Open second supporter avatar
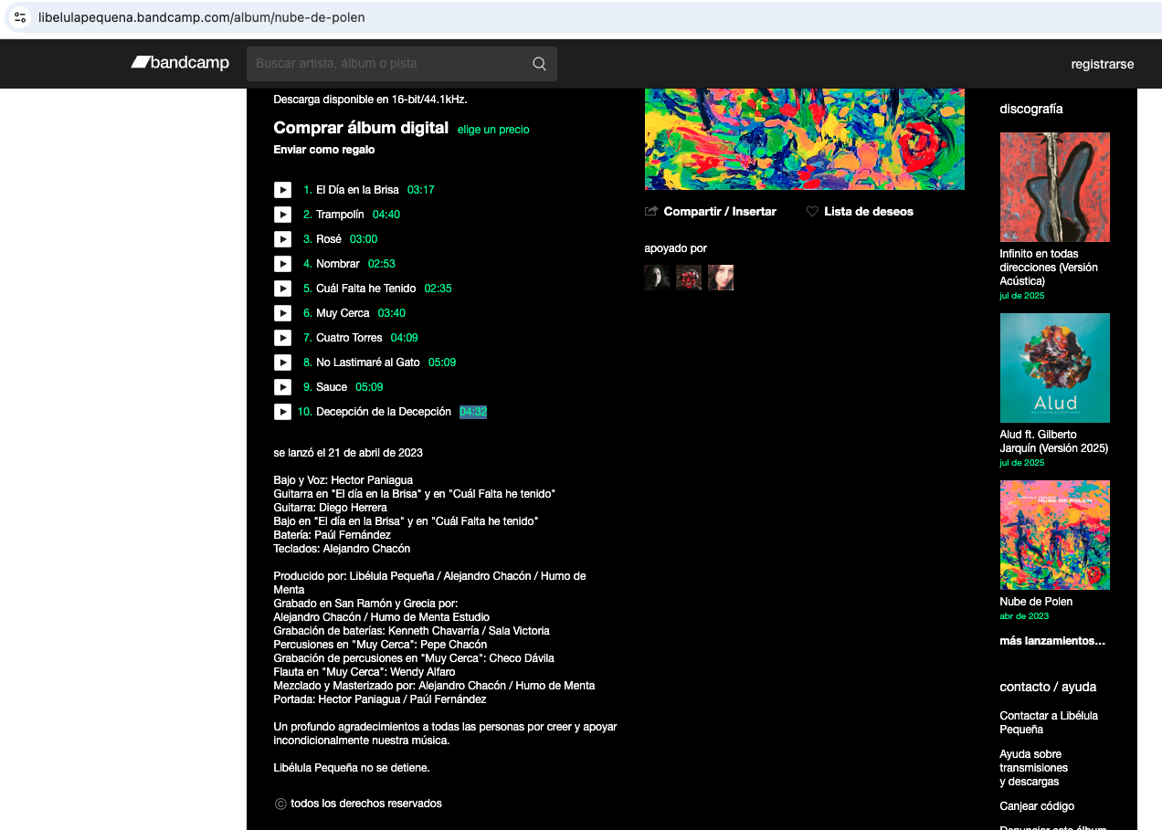This screenshot has height=830, width=1162. pos(689,278)
